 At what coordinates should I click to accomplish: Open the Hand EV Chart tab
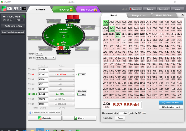coord(164,15)
